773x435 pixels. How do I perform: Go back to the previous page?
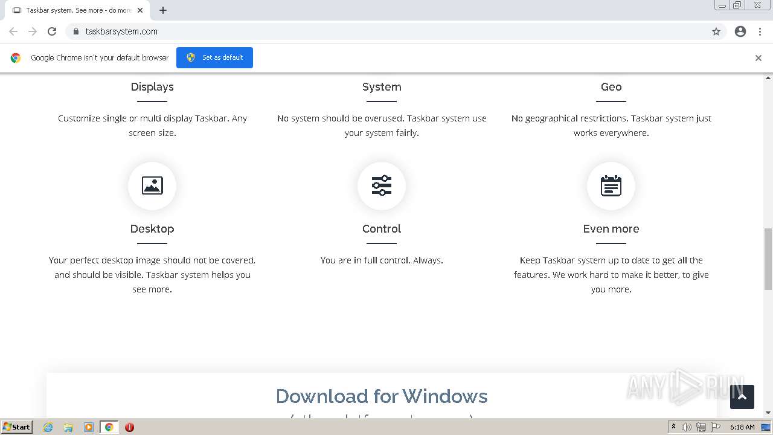(x=13, y=31)
